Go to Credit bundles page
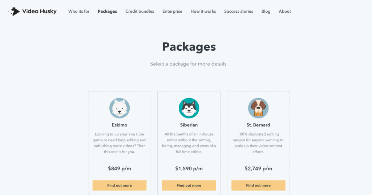 pos(139,11)
